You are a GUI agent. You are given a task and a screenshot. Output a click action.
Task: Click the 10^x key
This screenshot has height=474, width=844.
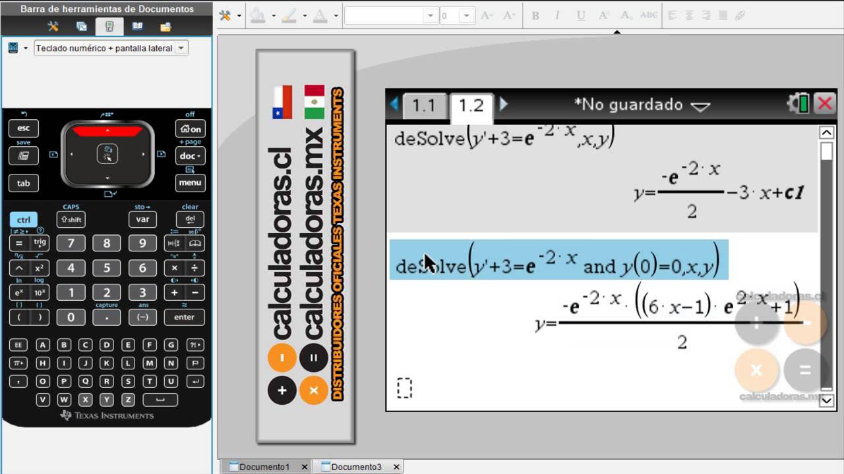coord(40,292)
